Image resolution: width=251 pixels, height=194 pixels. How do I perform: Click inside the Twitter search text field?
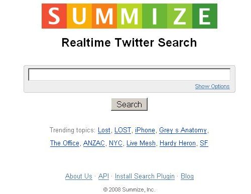pyautogui.click(x=129, y=75)
